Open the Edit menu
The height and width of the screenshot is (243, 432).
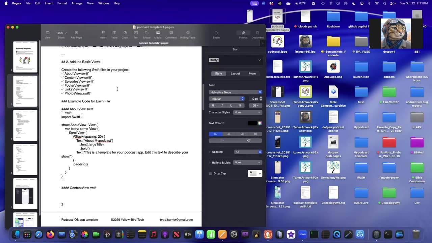pyautogui.click(x=37, y=3)
